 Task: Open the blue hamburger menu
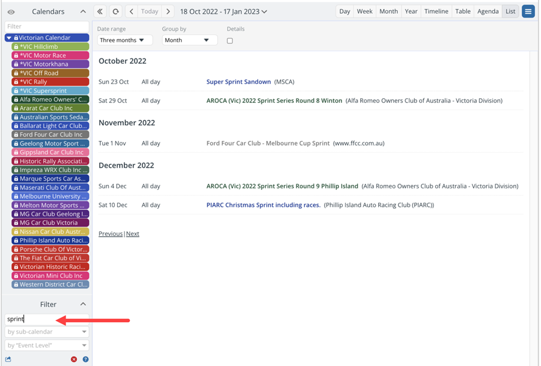coord(528,11)
